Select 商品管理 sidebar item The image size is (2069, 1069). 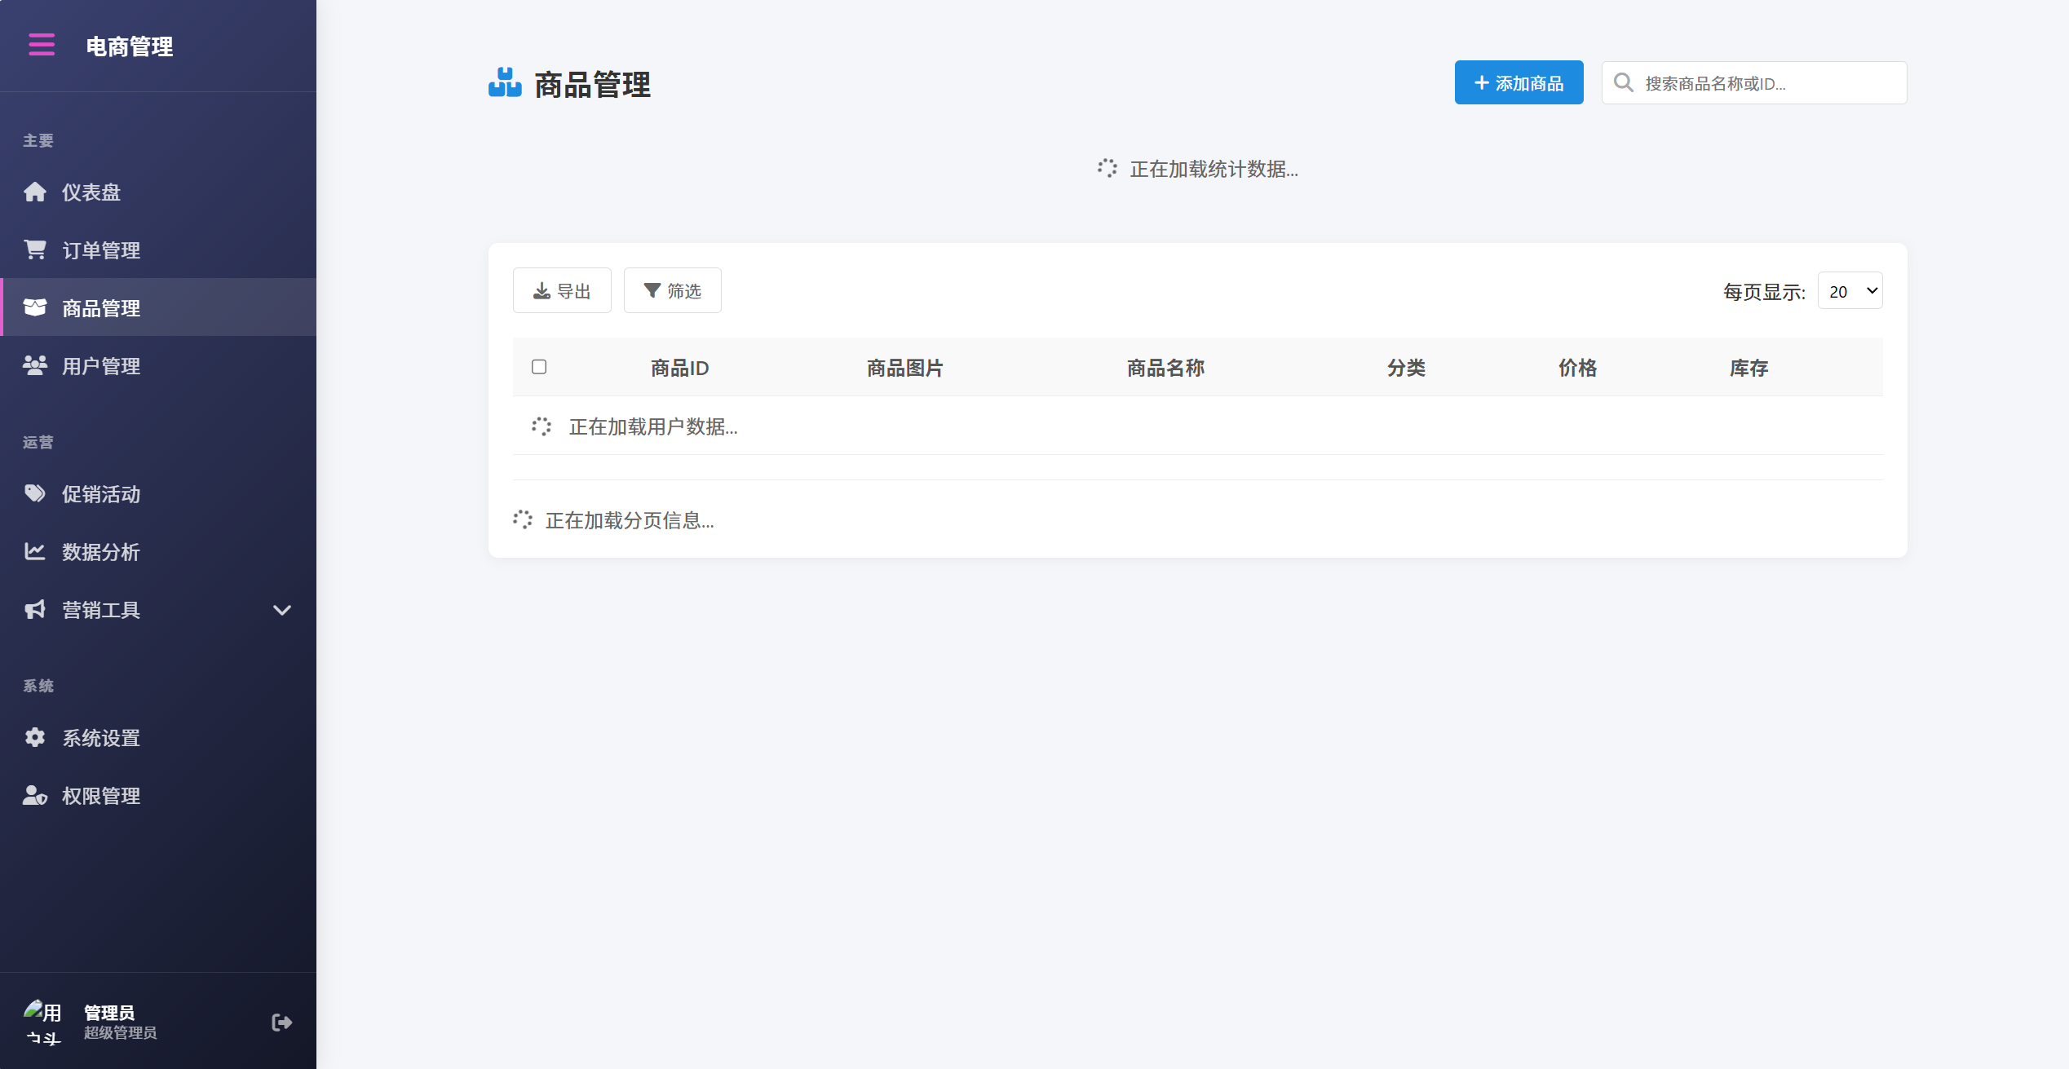click(101, 308)
